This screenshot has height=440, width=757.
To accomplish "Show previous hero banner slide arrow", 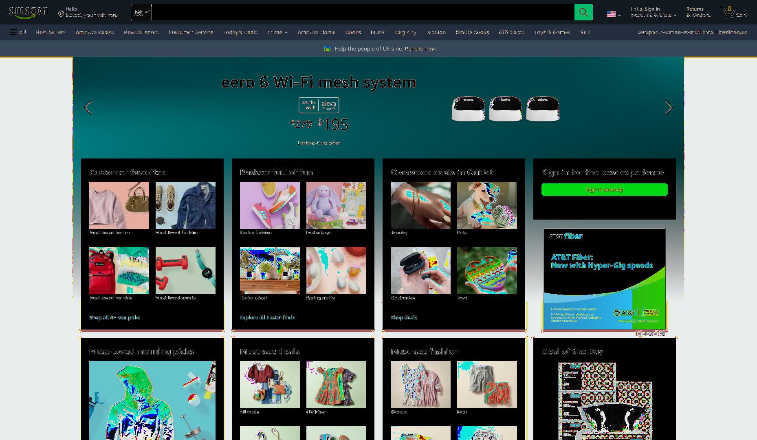I will (x=88, y=108).
